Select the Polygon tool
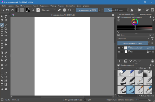155x102 pixels. point(2,32)
